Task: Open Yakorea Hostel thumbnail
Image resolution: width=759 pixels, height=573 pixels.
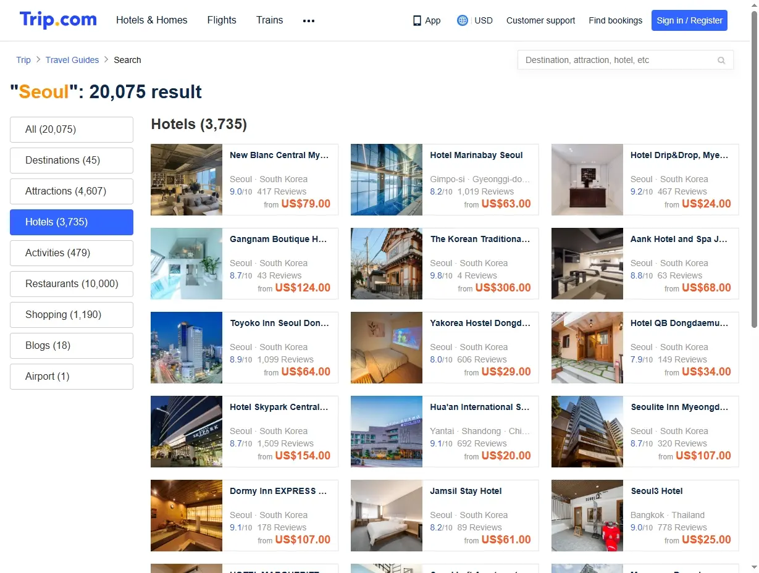Action: click(387, 348)
